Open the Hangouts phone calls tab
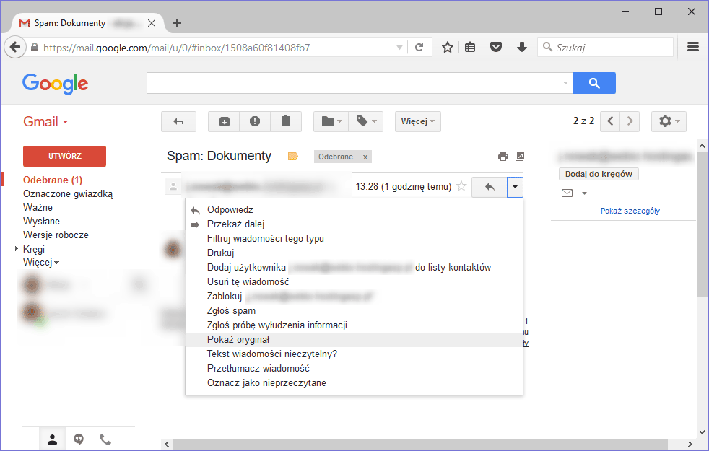The height and width of the screenshot is (451, 709). (105, 439)
